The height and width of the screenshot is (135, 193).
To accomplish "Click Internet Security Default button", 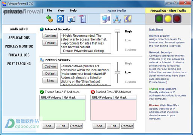I will pyautogui.click(x=50, y=43).
